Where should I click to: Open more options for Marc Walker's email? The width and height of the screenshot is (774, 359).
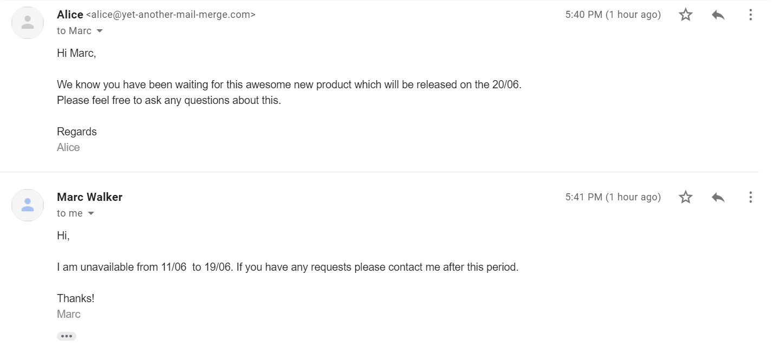(750, 198)
